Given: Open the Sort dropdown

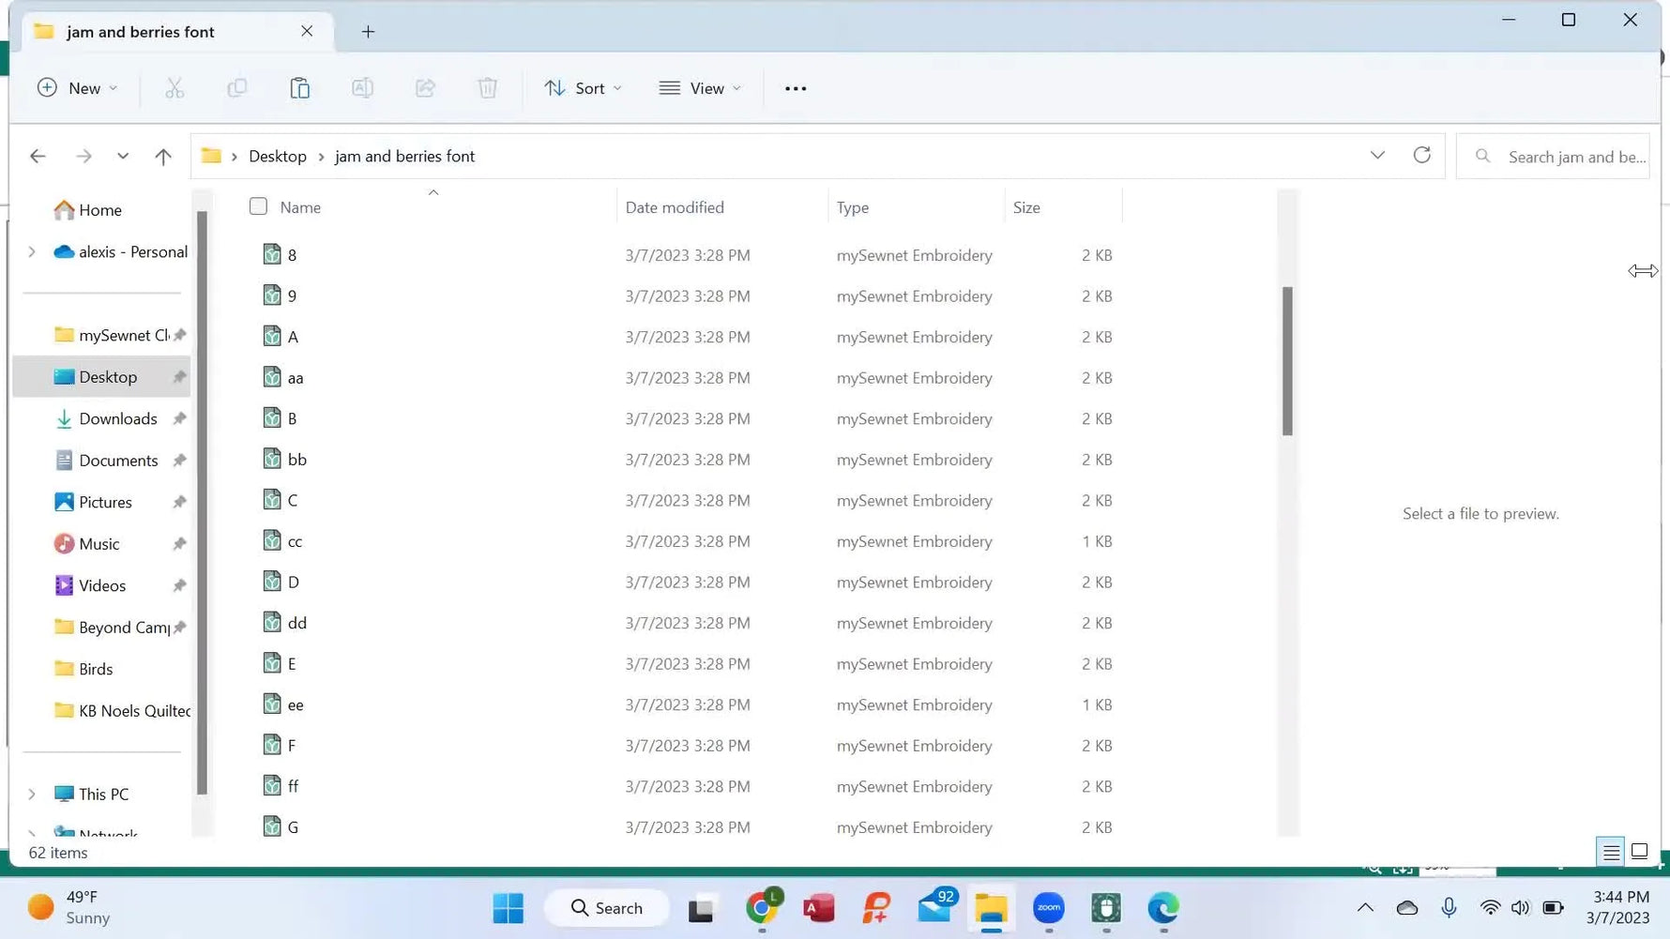Looking at the screenshot, I should pos(583,88).
